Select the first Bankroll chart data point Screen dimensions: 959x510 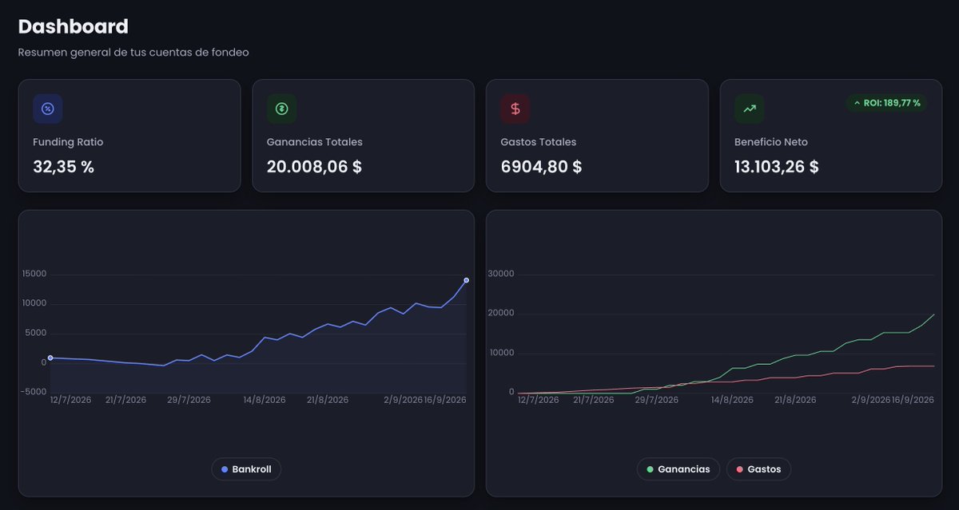[x=50, y=358]
